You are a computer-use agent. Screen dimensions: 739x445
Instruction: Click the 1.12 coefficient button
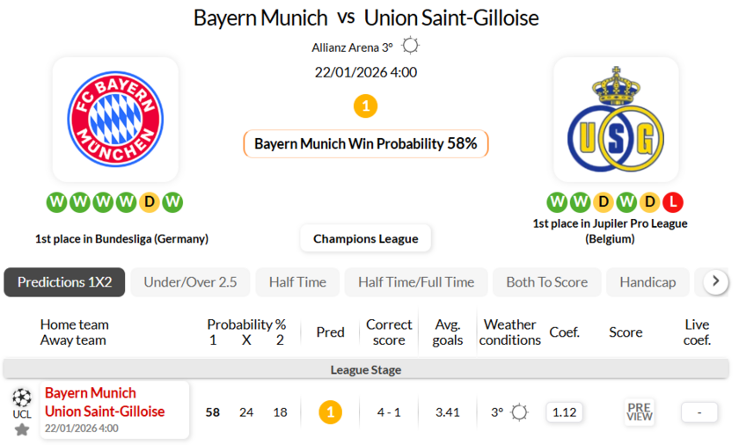564,412
